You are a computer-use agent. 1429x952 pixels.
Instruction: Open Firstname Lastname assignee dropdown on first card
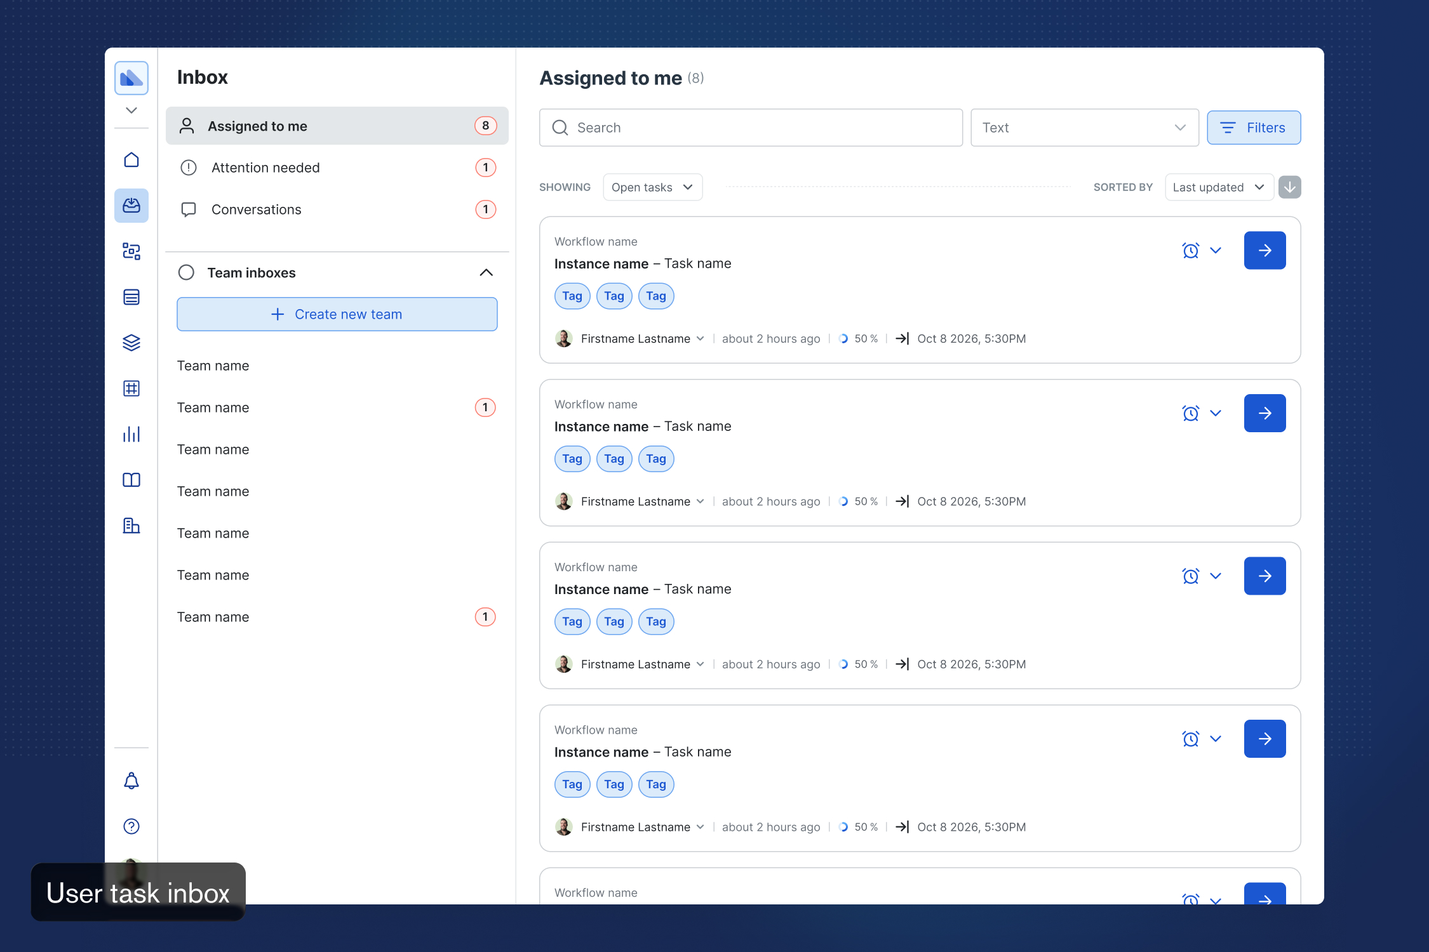click(x=642, y=339)
